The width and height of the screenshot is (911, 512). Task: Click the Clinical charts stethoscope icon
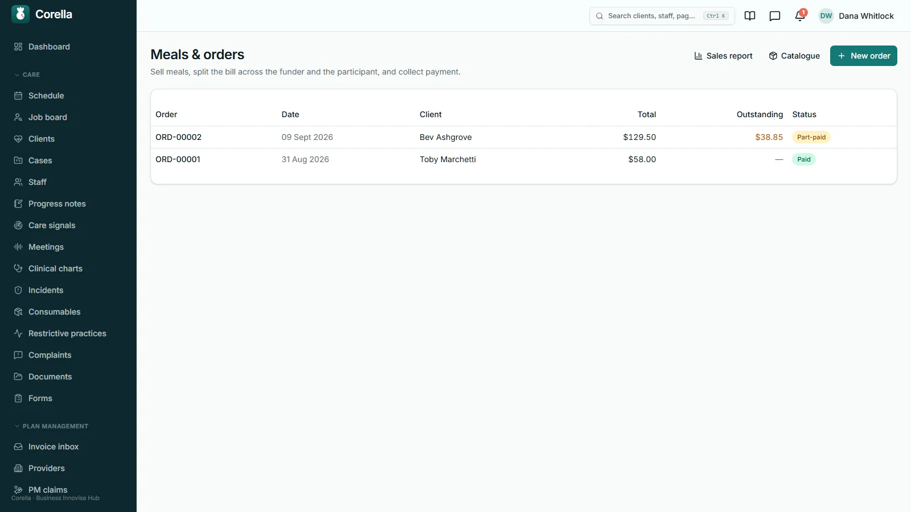tap(18, 269)
